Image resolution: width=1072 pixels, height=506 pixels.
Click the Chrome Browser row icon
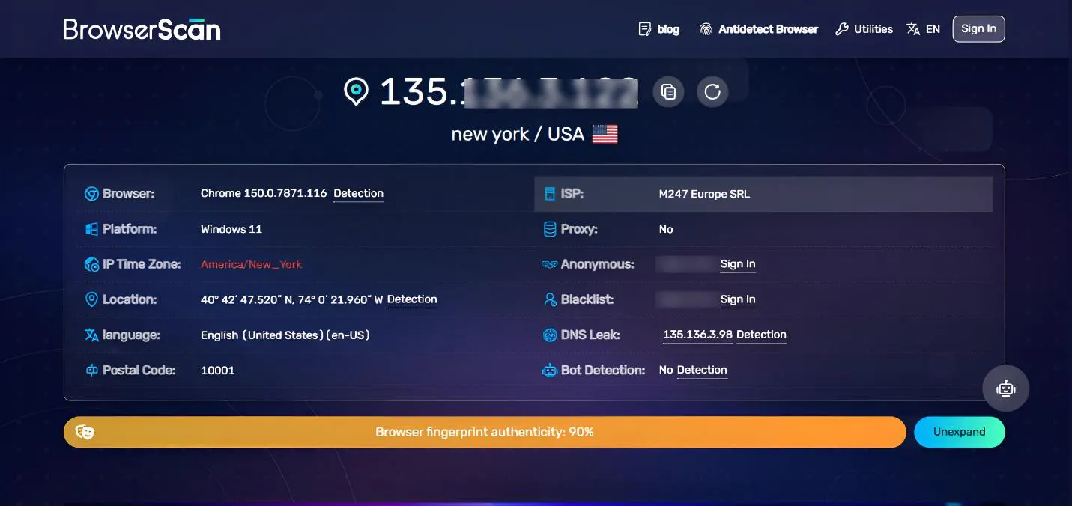(x=91, y=194)
